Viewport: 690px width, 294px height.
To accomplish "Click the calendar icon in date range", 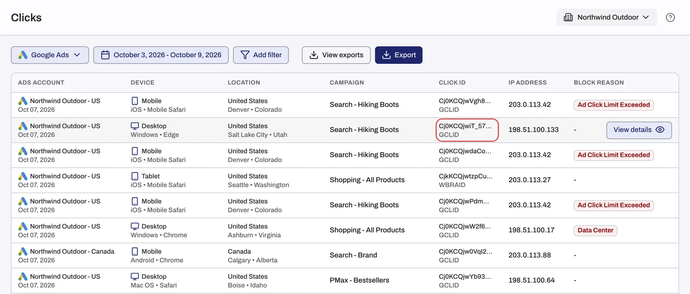I will 105,55.
